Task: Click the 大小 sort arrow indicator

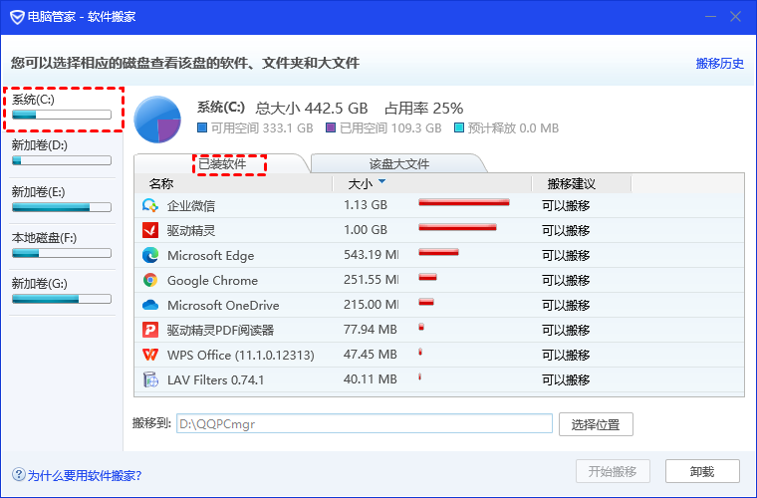Action: pos(382,182)
